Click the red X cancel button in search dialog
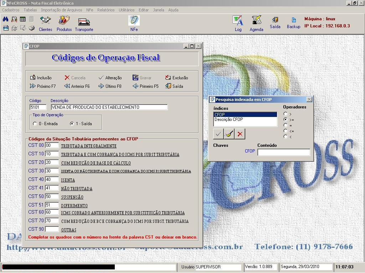Screen dimensions: 365x273 [x=240, y=134]
